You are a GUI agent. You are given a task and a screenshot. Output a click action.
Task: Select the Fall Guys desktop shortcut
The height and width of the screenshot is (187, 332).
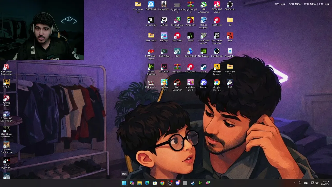(164, 37)
